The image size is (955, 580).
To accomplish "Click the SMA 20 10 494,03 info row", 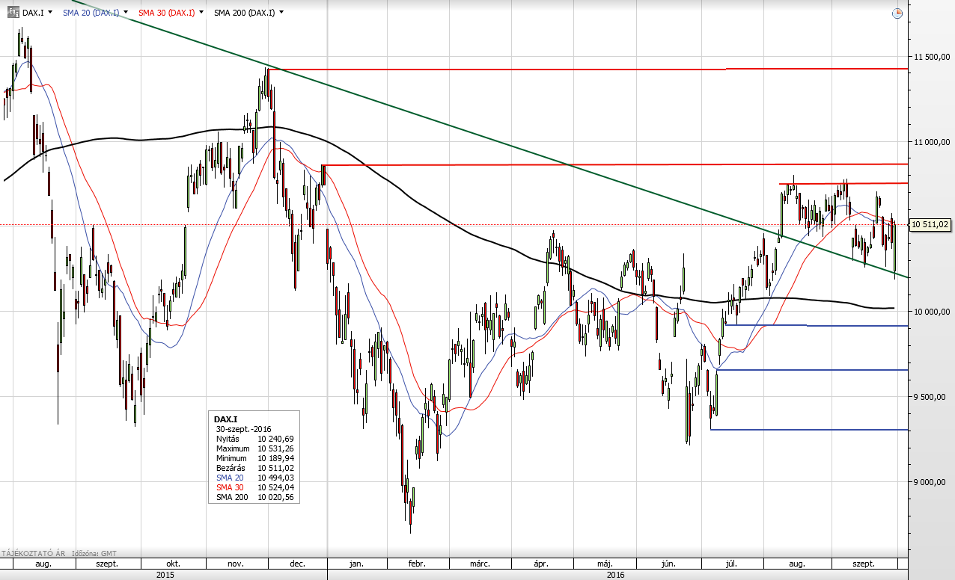I will click(x=254, y=478).
